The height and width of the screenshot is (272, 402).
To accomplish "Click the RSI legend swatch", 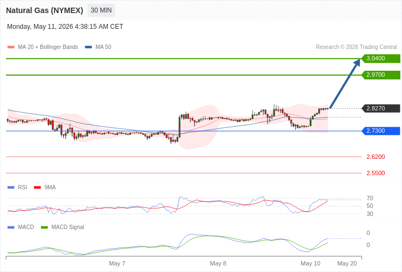I will tap(11, 188).
